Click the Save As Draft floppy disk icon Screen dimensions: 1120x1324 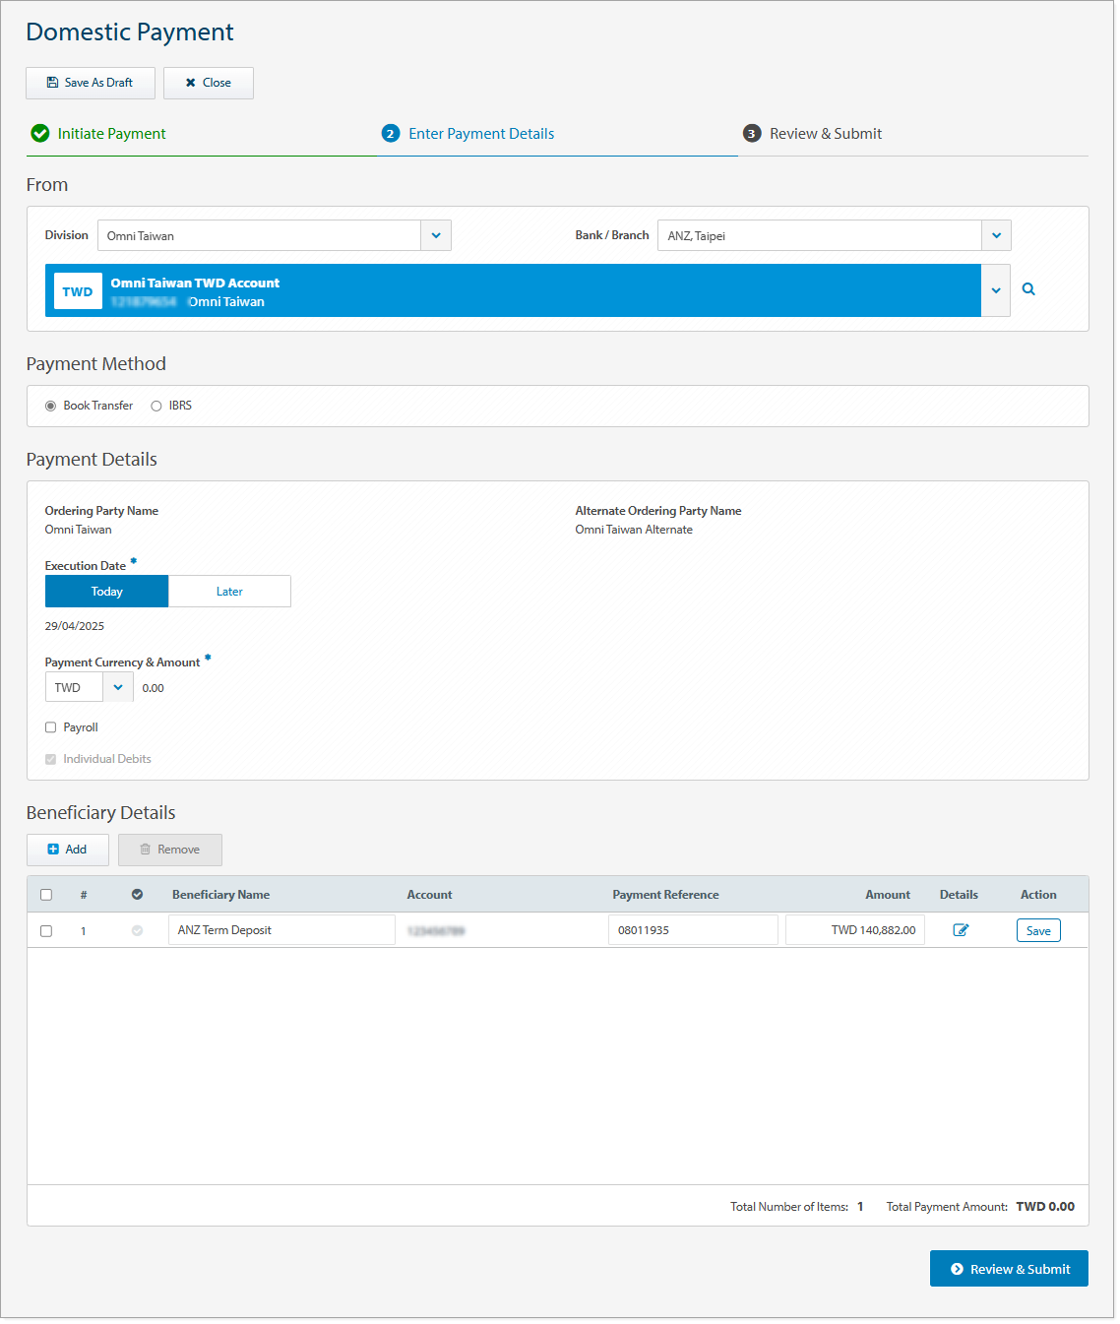pyautogui.click(x=51, y=83)
